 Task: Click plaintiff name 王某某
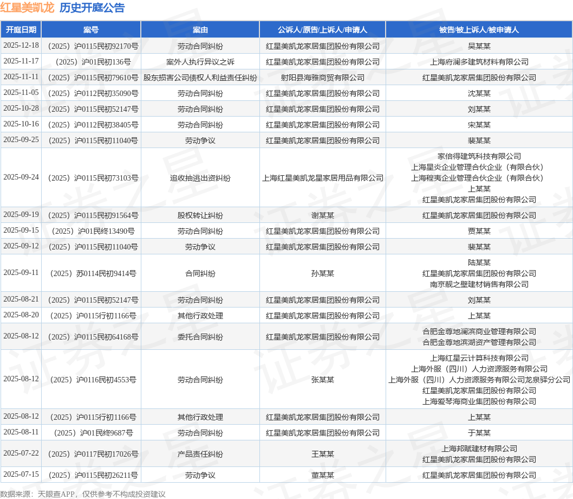coord(323,454)
